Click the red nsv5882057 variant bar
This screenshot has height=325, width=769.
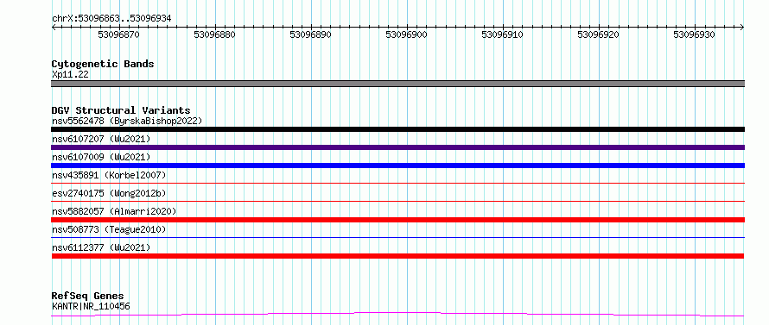[397, 220]
